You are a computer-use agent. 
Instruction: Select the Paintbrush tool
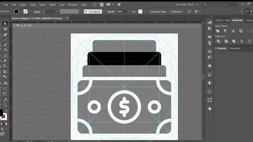coord(5,45)
